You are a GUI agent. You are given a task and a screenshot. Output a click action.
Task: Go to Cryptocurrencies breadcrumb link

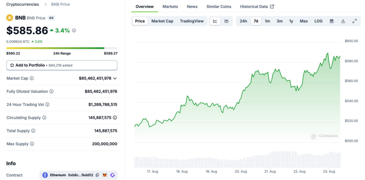[x=22, y=4]
